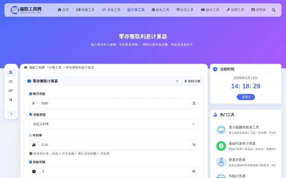Click the breadcrumb home icon
This screenshot has height=178, width=286.
pyautogui.click(x=25, y=68)
